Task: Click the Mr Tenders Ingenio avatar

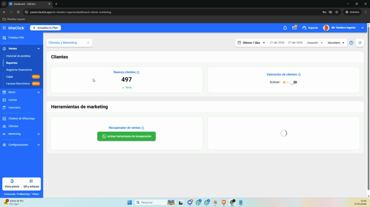Action: pos(326,28)
